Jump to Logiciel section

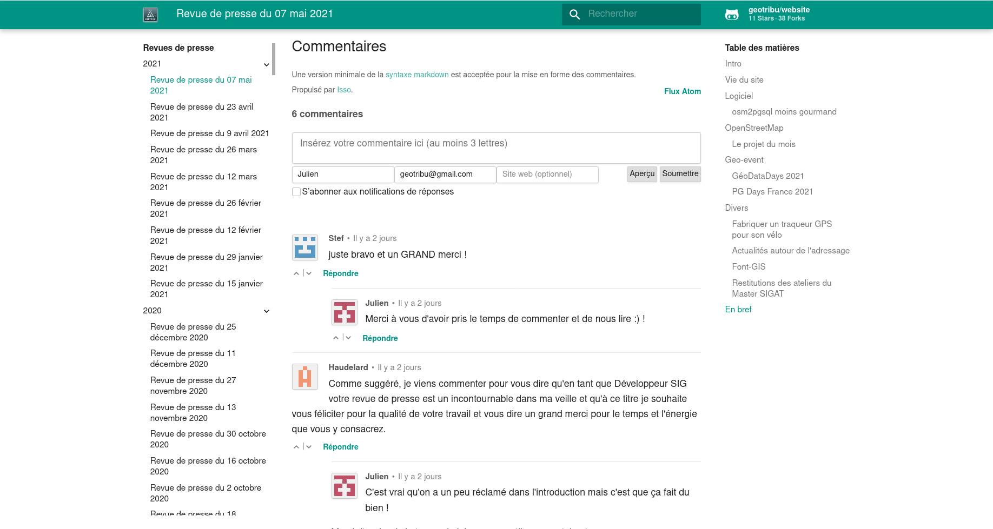(739, 96)
